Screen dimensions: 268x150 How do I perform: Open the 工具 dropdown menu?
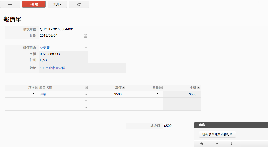(57, 4)
